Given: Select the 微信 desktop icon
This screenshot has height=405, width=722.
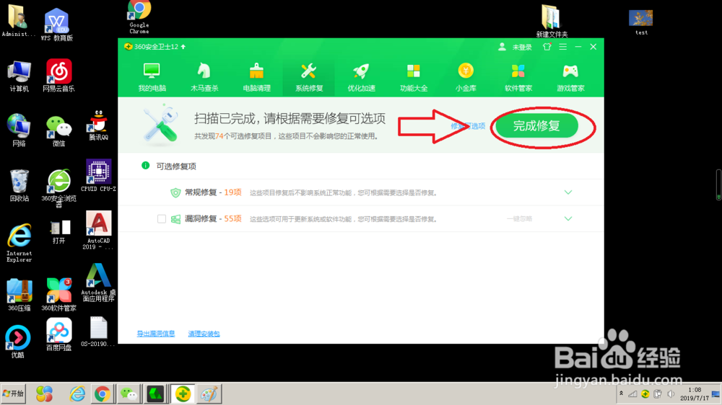Looking at the screenshot, I should point(58,131).
